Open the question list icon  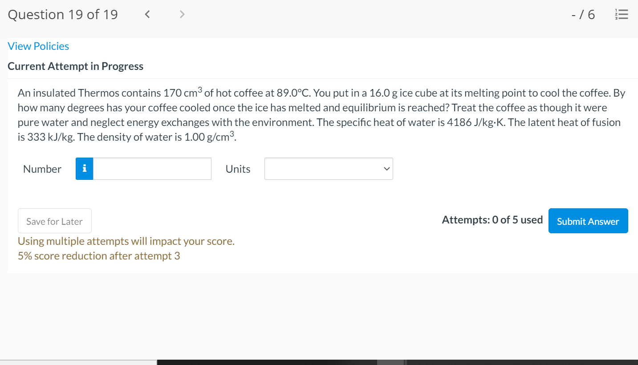click(622, 15)
